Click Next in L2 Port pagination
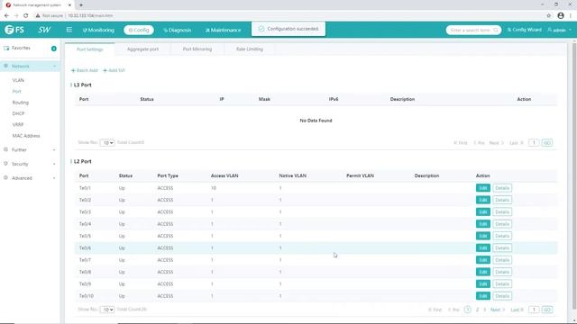577x324 pixels. tap(497, 310)
